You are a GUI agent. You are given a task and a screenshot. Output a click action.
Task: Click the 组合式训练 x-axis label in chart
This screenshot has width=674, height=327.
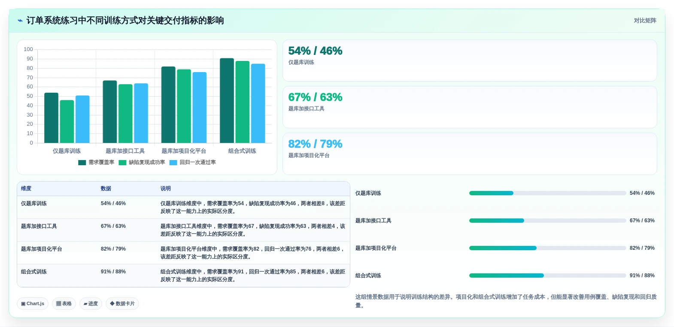(242, 151)
